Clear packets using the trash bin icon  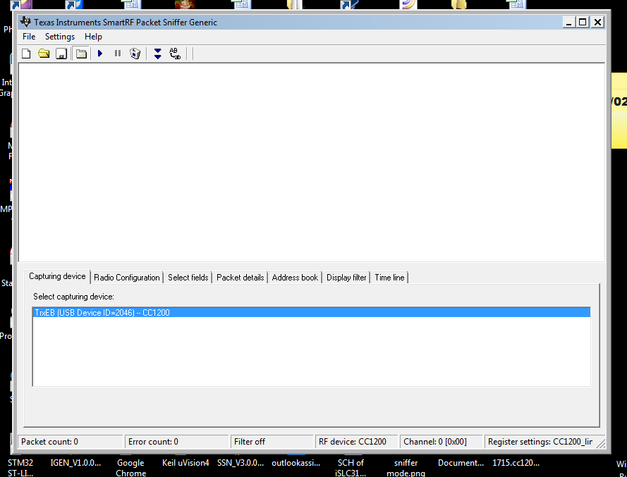tap(135, 54)
